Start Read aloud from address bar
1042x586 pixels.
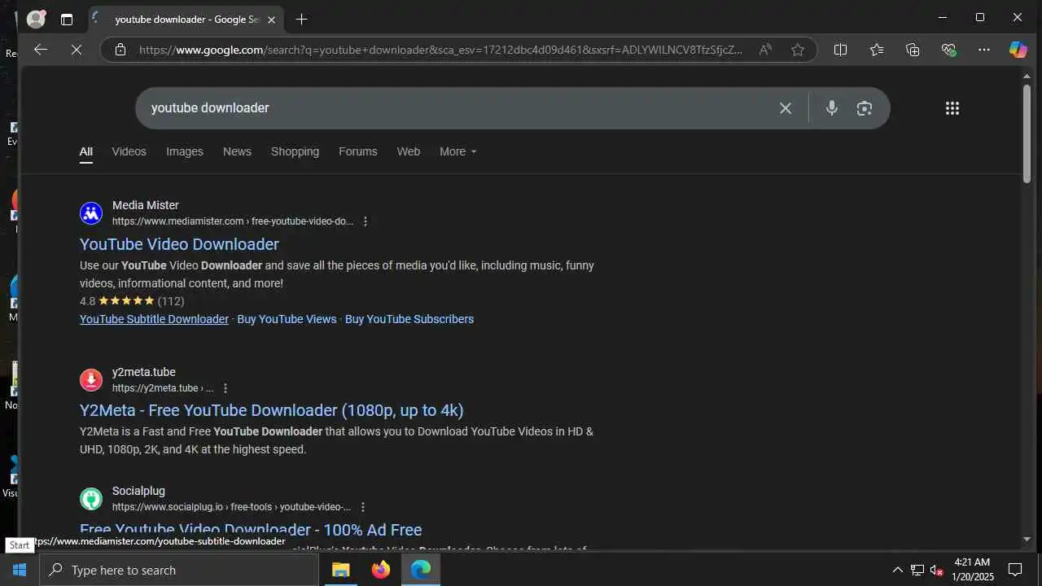(x=765, y=50)
